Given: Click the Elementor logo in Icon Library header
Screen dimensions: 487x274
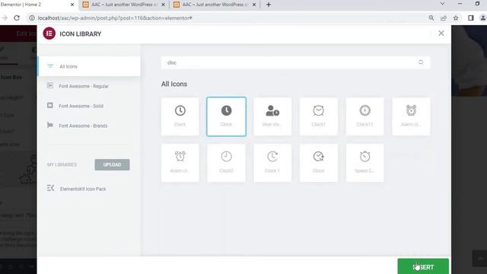Looking at the screenshot, I should tap(49, 33).
